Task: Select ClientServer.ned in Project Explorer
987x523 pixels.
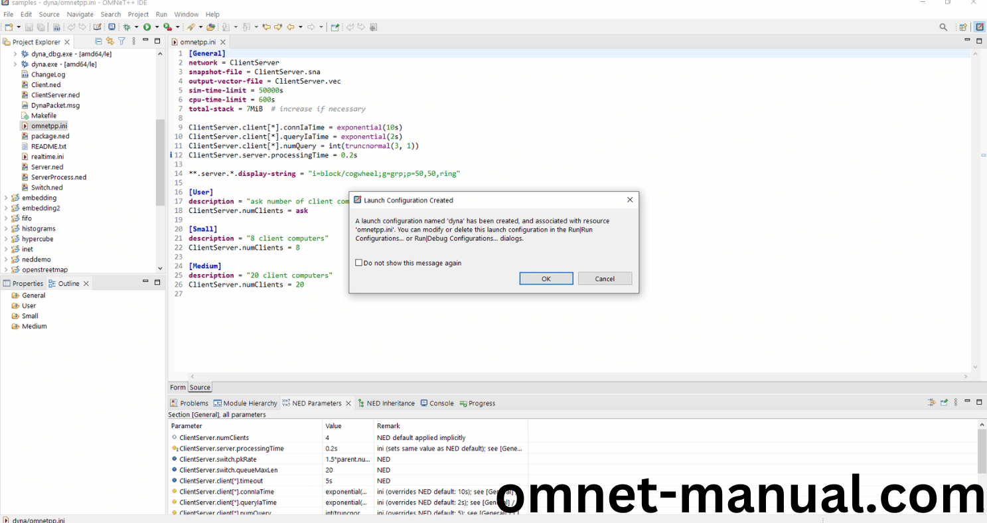Action: coord(54,95)
